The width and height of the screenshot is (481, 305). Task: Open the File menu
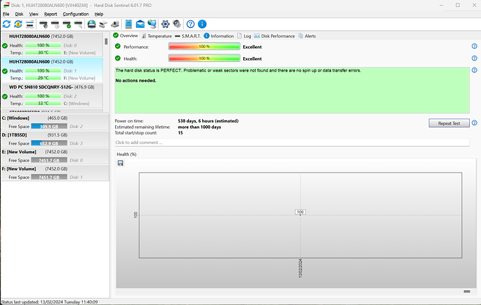click(6, 14)
